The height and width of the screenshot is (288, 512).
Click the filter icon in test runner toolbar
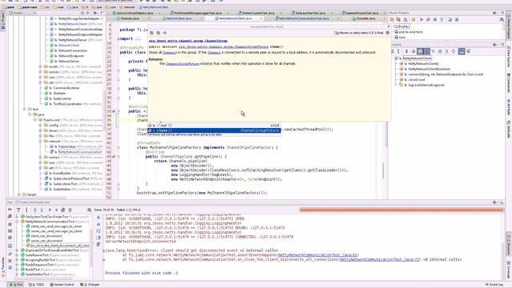tap(18, 210)
